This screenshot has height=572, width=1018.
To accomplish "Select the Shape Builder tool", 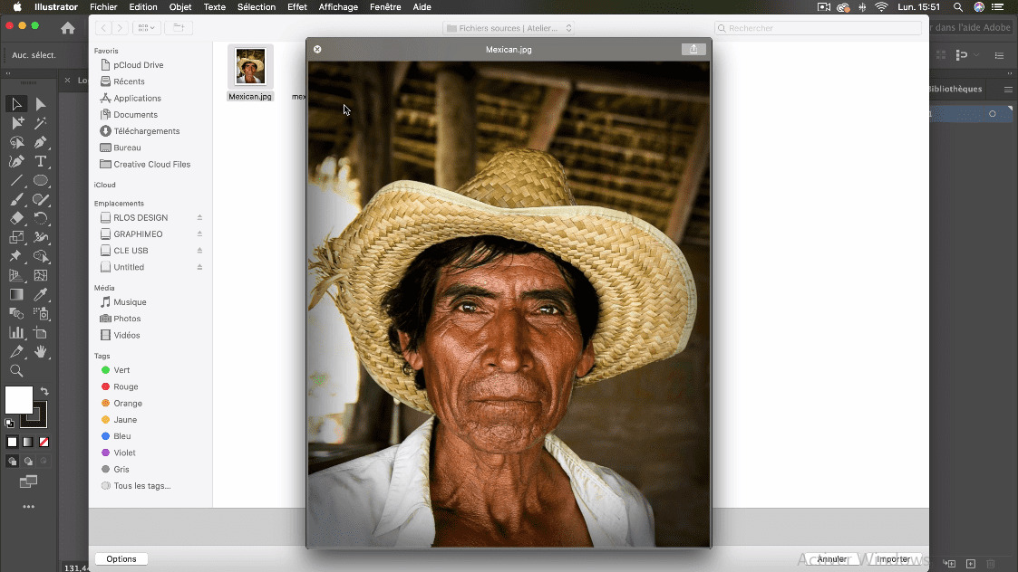I will pyautogui.click(x=40, y=256).
